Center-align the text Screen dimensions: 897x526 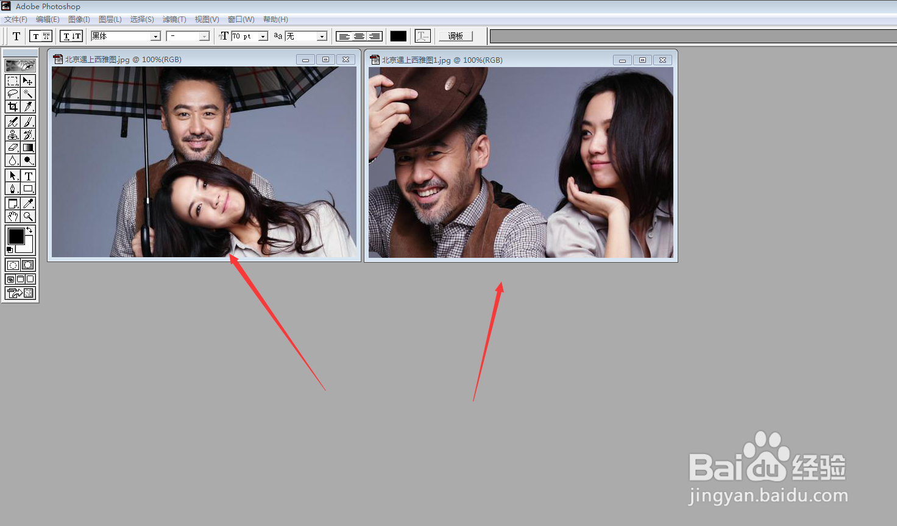(x=360, y=37)
